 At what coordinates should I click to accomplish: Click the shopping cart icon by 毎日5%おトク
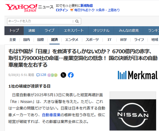pos(72,10)
